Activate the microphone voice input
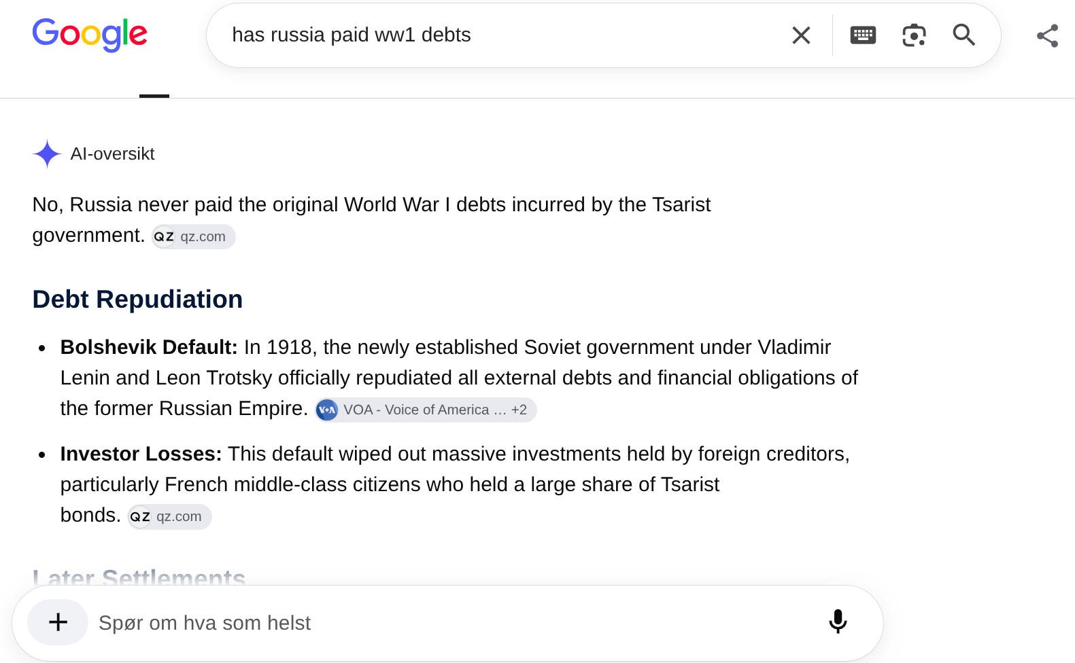This screenshot has height=663, width=1075. (838, 622)
